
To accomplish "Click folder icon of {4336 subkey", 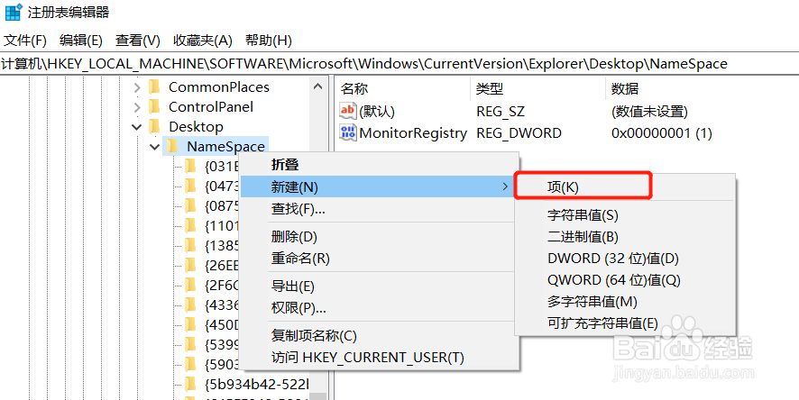I will tap(190, 305).
